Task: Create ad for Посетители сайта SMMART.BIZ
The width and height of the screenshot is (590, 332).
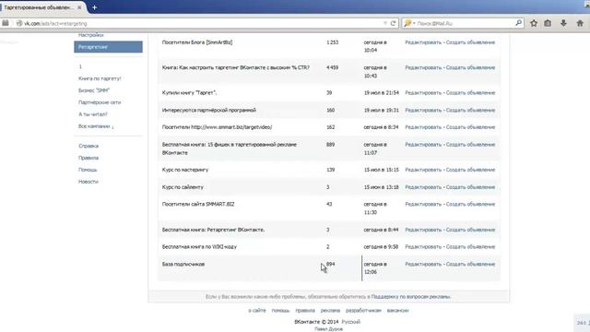Action: pyautogui.click(x=470, y=204)
